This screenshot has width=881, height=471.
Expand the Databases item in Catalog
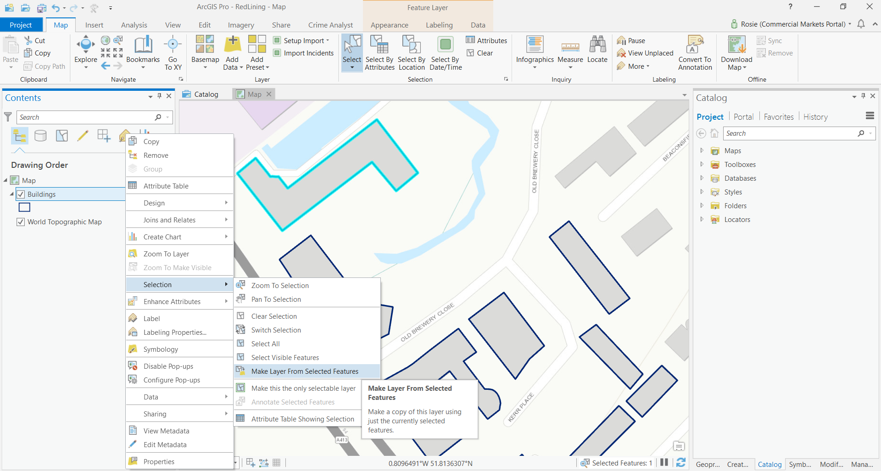click(702, 178)
